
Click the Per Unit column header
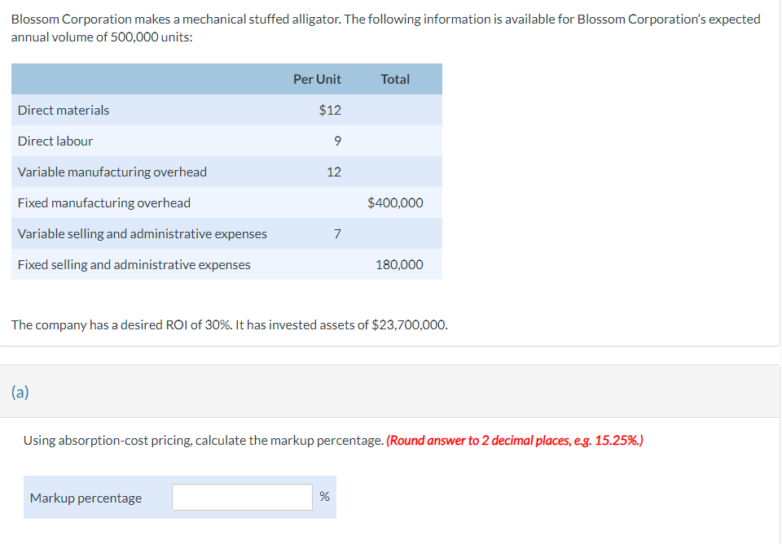(317, 79)
